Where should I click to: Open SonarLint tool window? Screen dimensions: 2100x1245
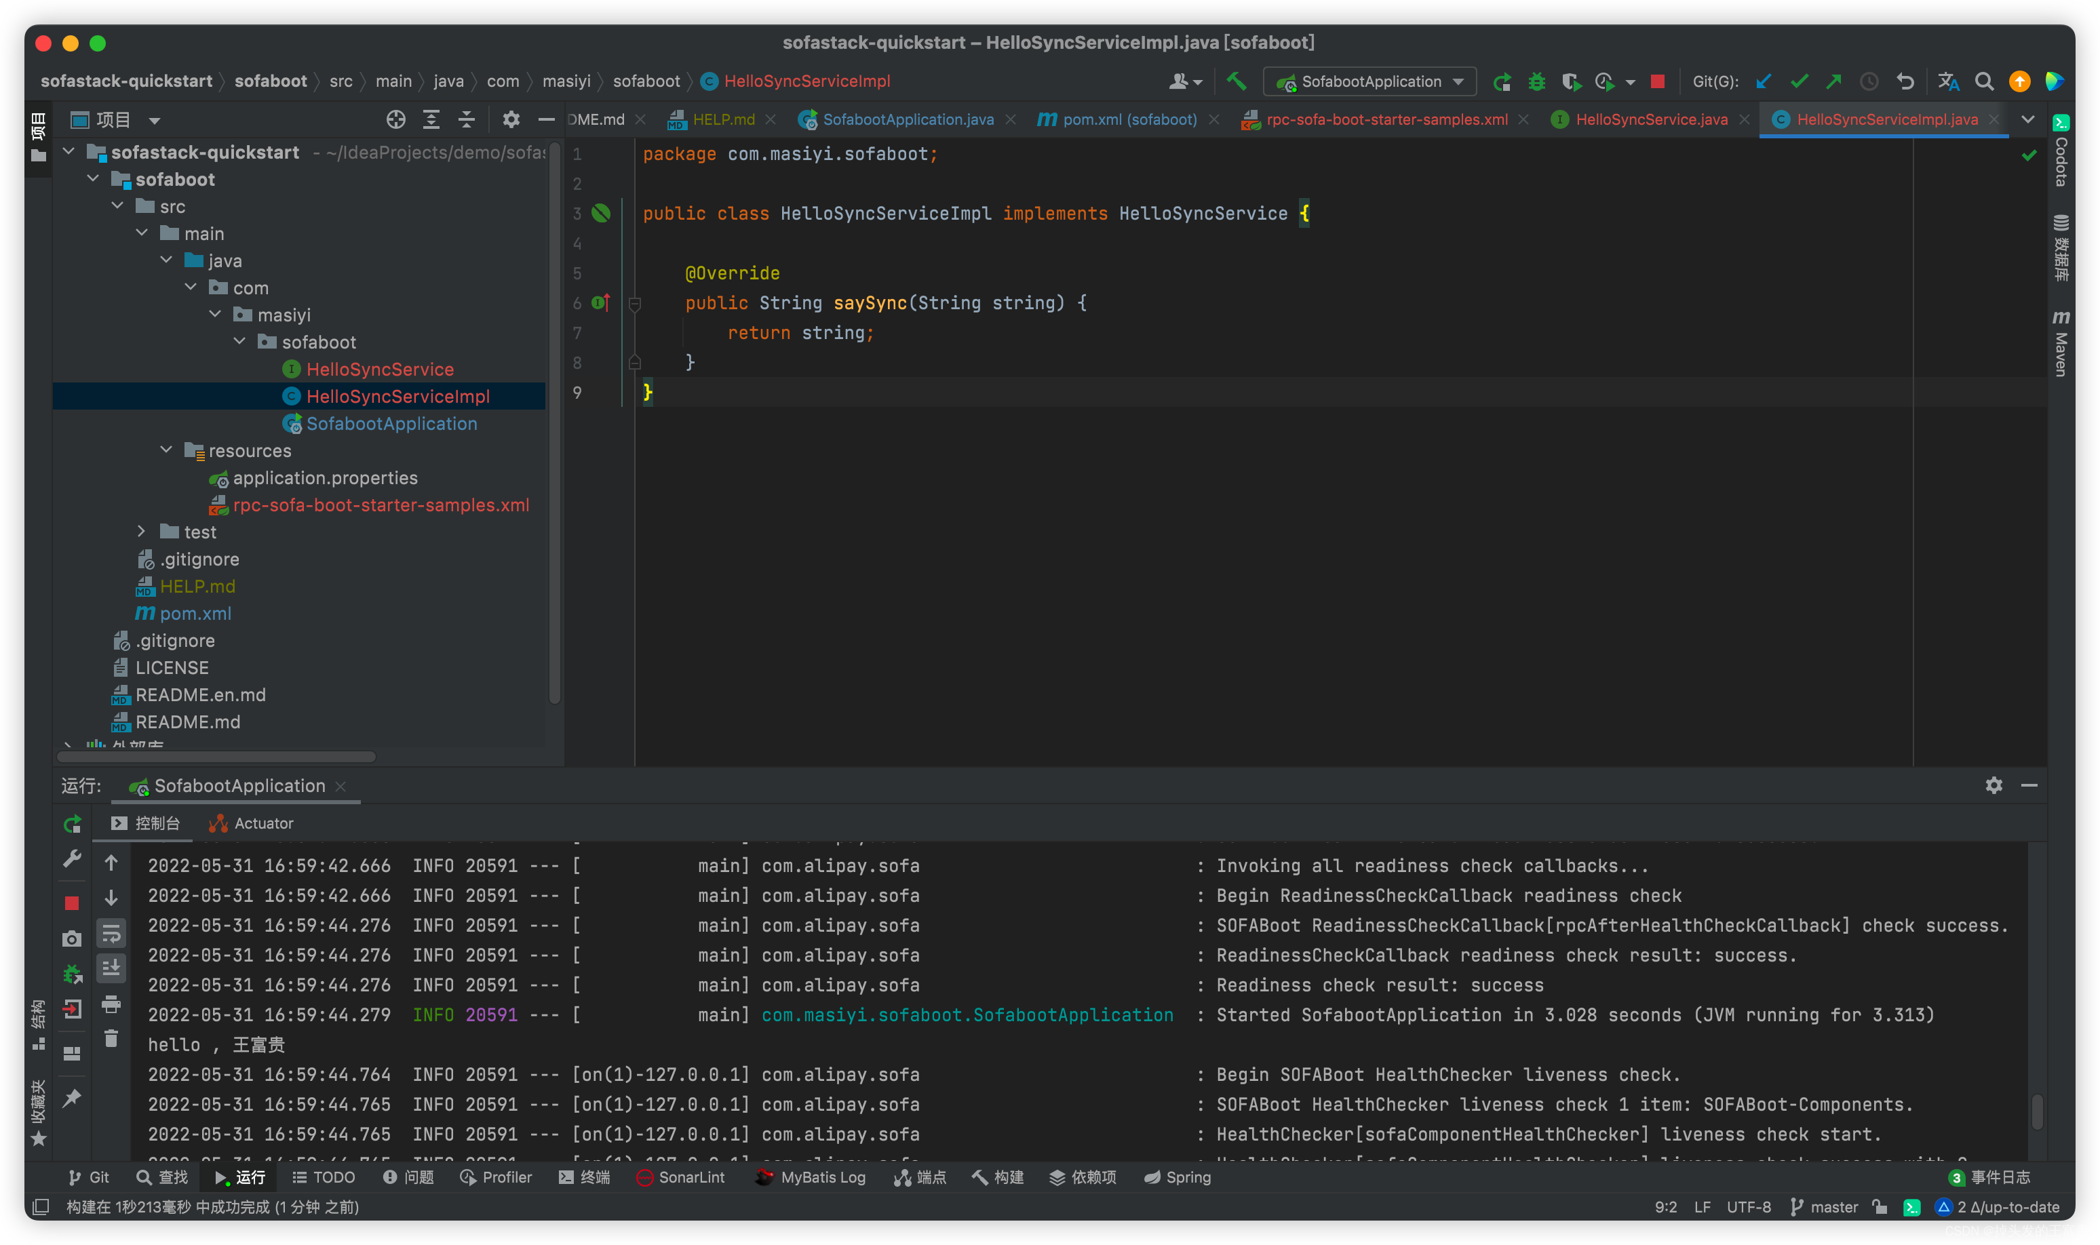680,1177
